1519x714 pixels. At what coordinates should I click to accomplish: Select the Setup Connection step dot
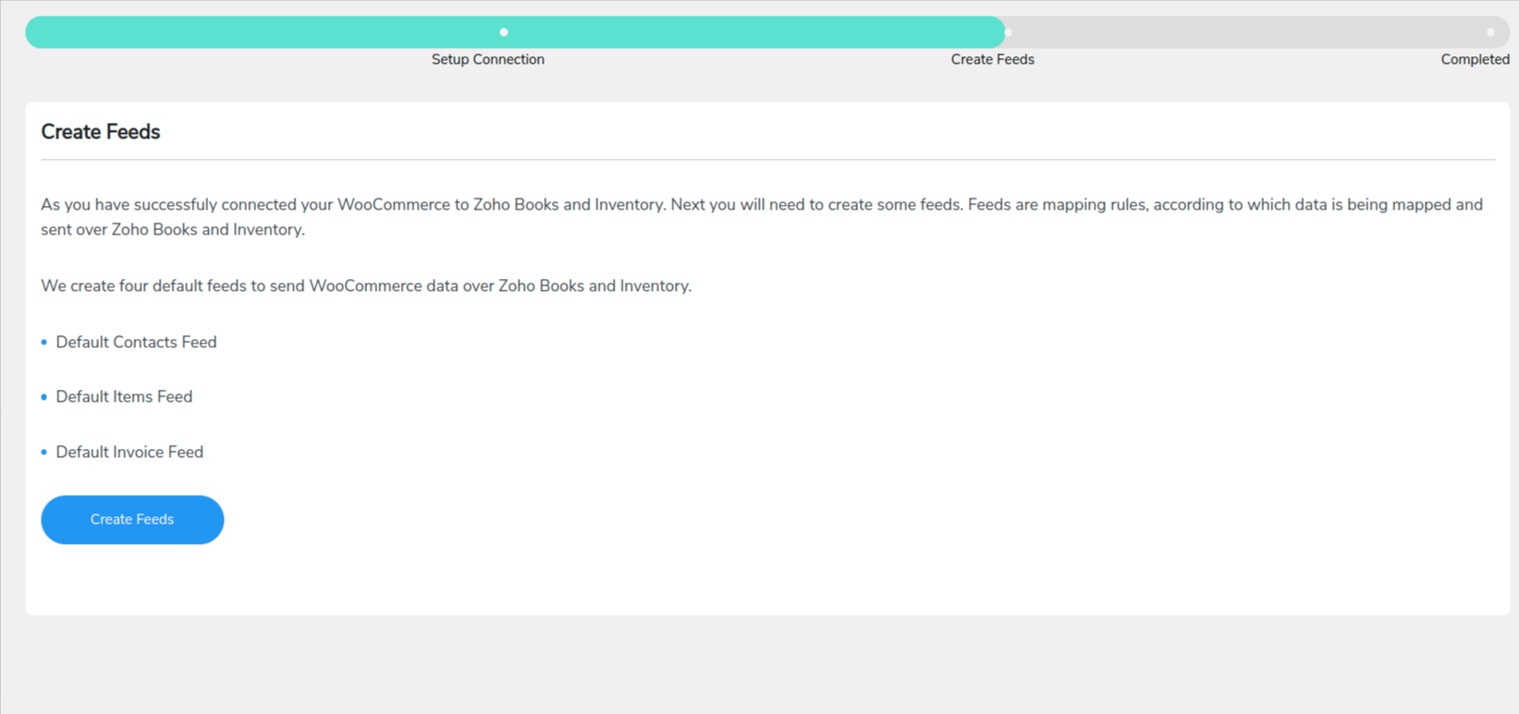(x=504, y=32)
